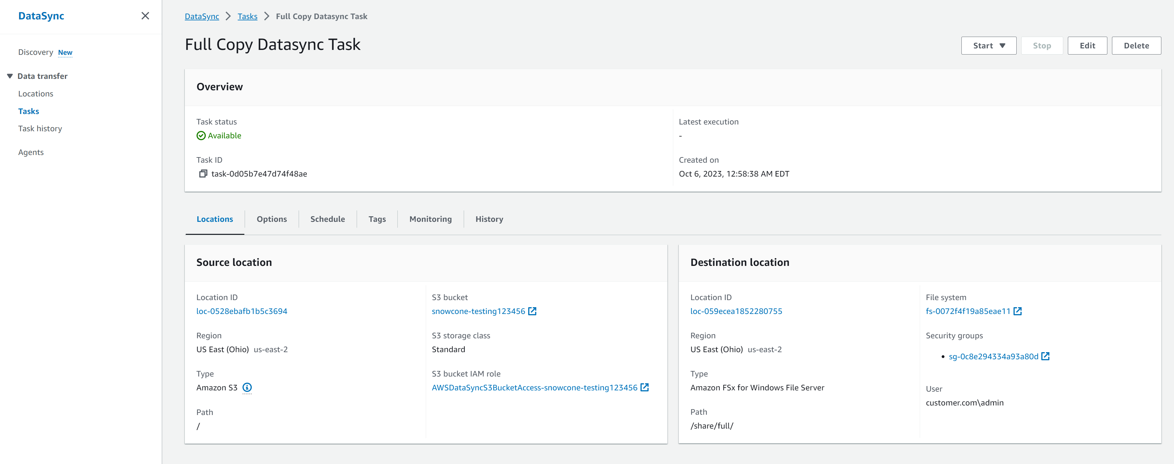Click the info icon next to Amazon S3 type
This screenshot has width=1174, height=464.
tap(247, 388)
